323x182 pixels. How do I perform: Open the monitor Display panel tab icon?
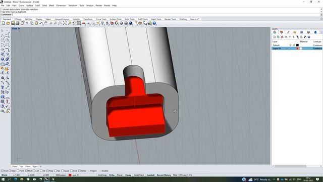click(308, 32)
